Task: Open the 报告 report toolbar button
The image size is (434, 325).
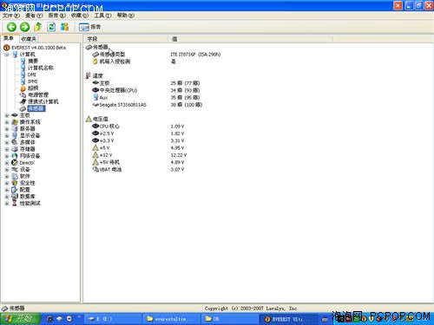Action: (89, 27)
